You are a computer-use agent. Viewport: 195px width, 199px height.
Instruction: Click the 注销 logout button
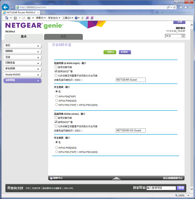click(179, 22)
